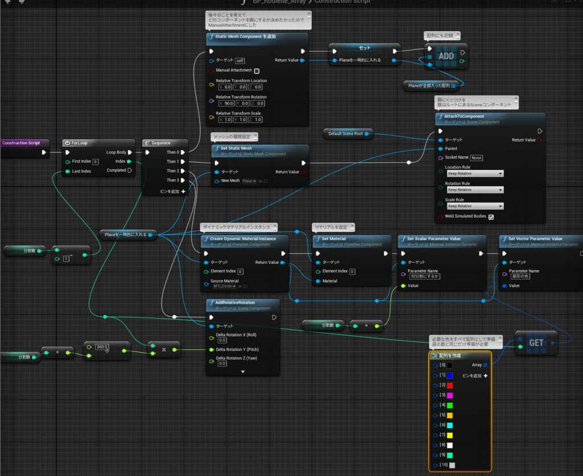
Task: Uncheck the Weld Simulated Bodies checkbox
Action: pos(491,217)
